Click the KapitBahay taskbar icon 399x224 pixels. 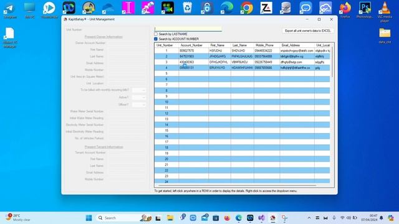tap(273, 218)
